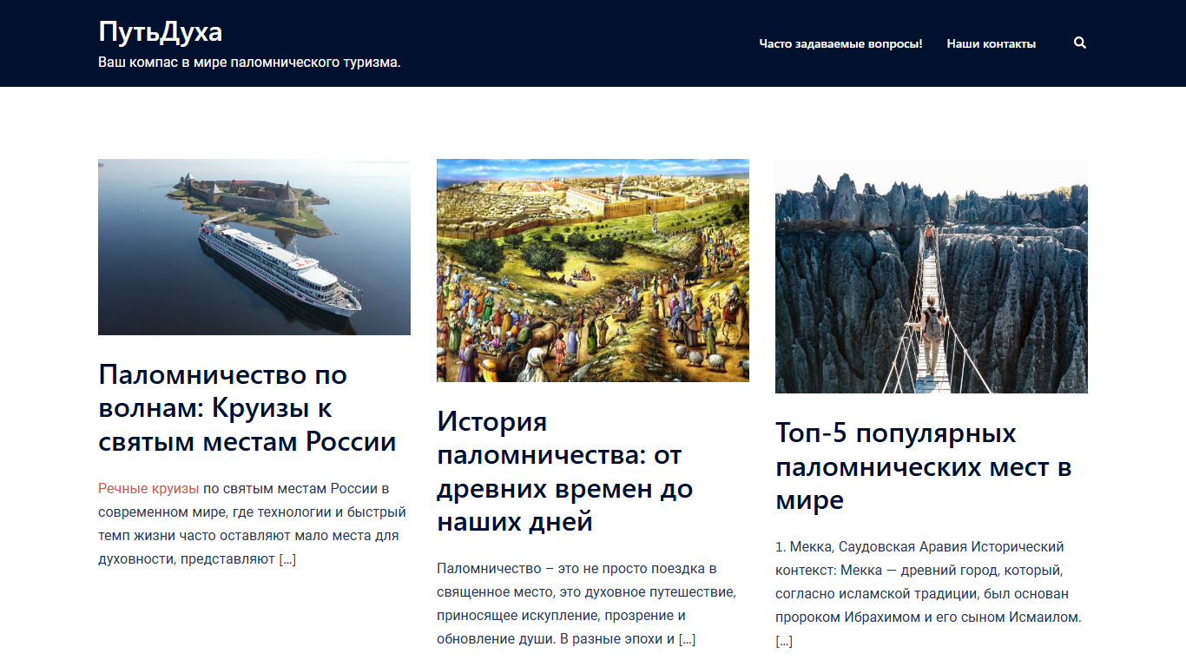Image resolution: width=1186 pixels, height=667 pixels.
Task: Open article История паломничества title
Action: [x=564, y=472]
